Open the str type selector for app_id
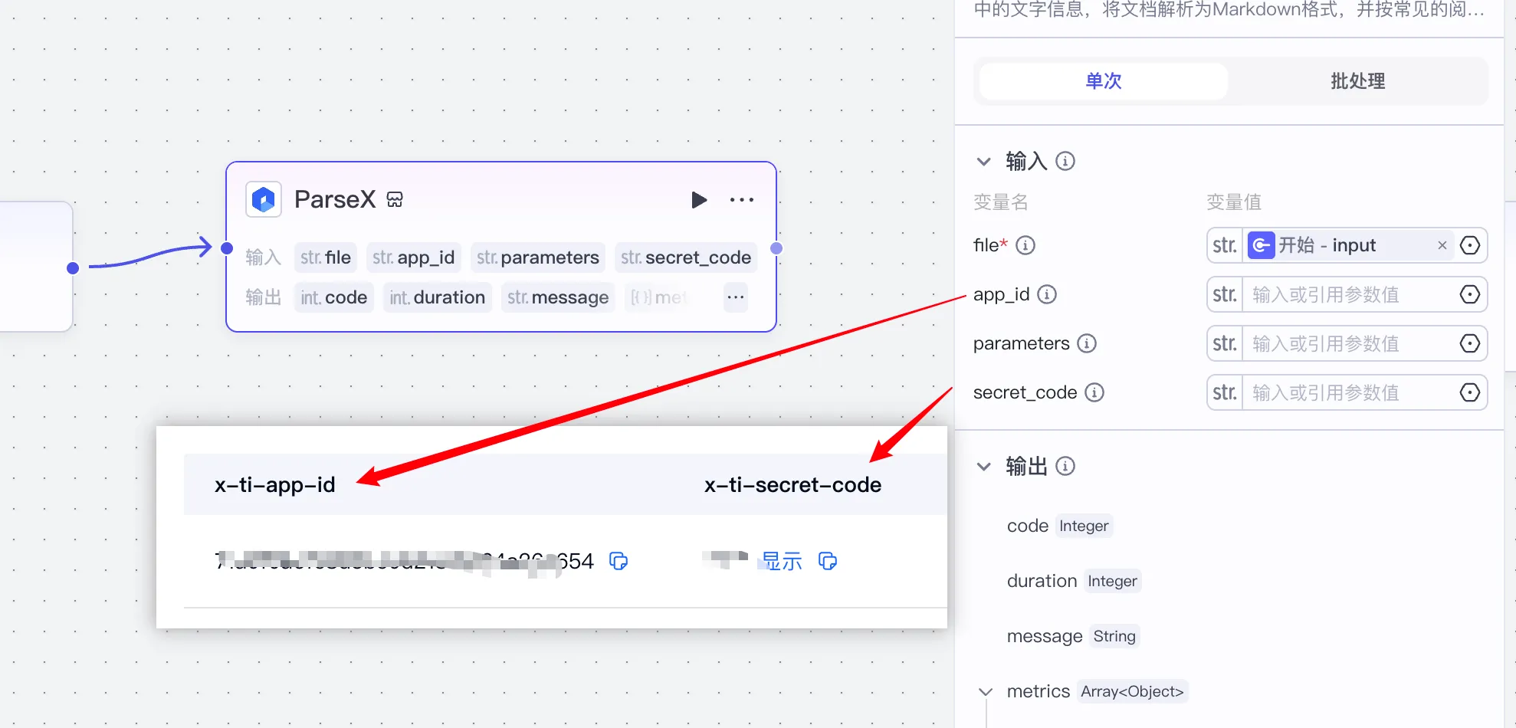 (x=1225, y=294)
